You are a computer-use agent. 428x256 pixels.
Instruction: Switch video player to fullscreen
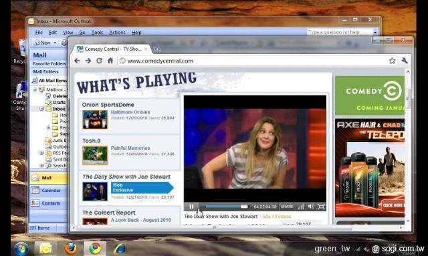pos(321,207)
